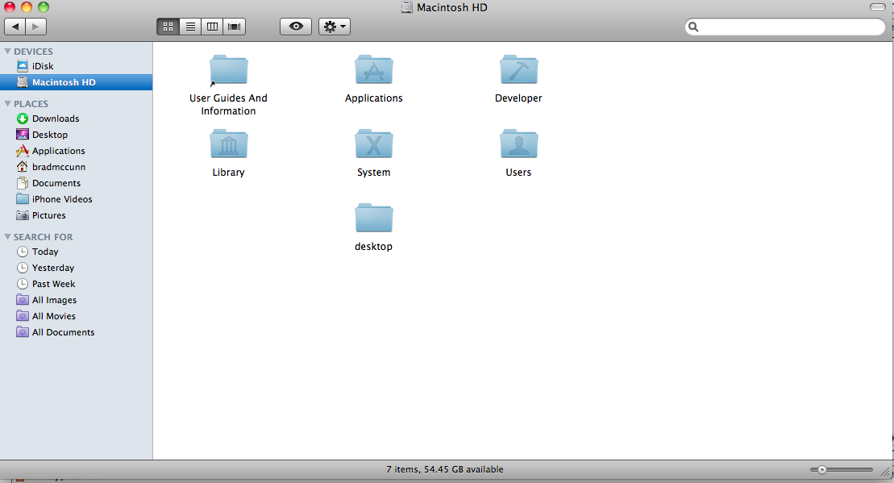Open Applications in sidebar Places
894x483 pixels.
click(x=77, y=151)
